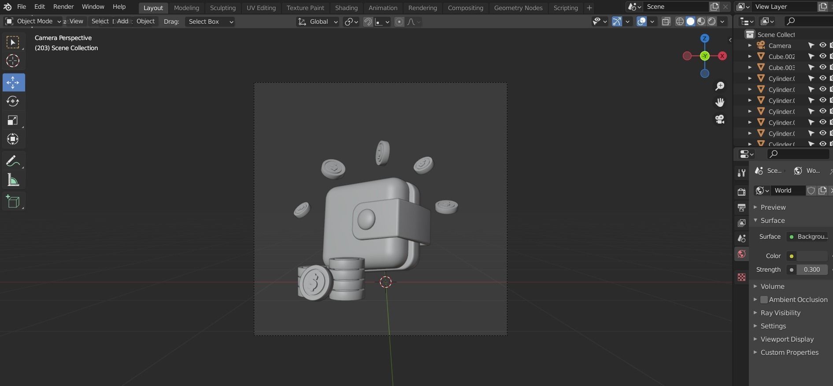
Task: Click the pan hand icon in viewport
Action: [720, 102]
